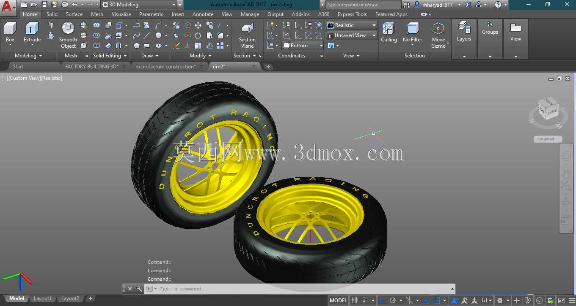Toggle 2D object snap in status bar
The image size is (576, 306).
coord(437,301)
